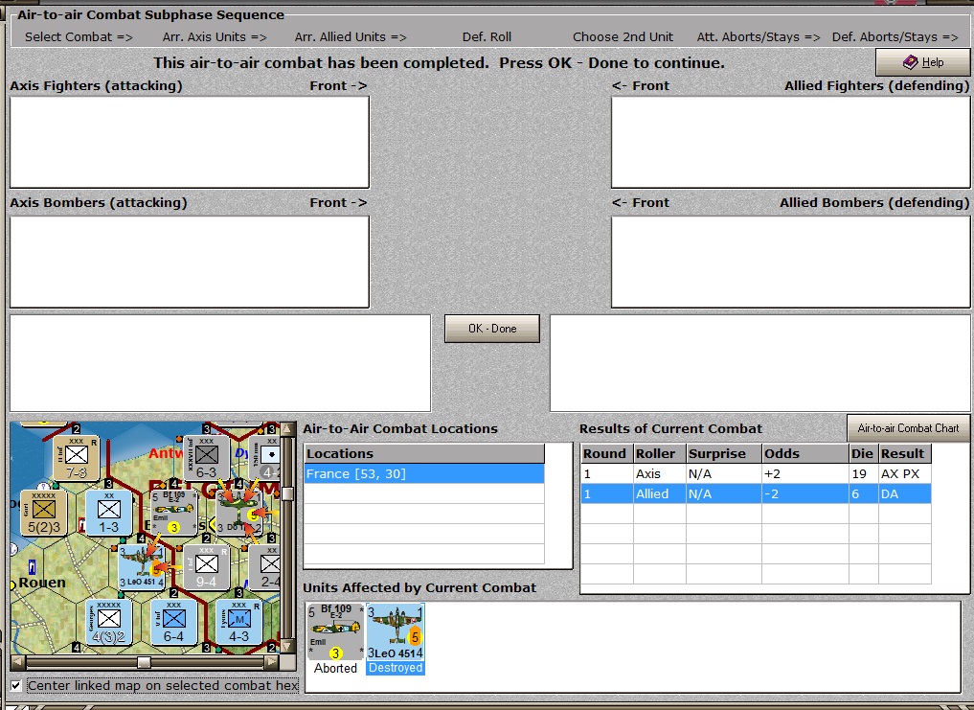Open the Air-to-air Combat Chart
974x710 pixels.
(908, 428)
